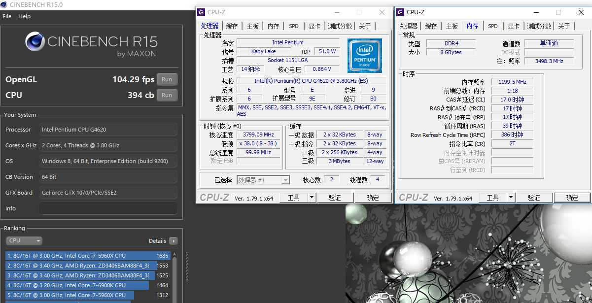Open the File menu in Cinebench
Screen dimensions: 592x303
pos(7,16)
